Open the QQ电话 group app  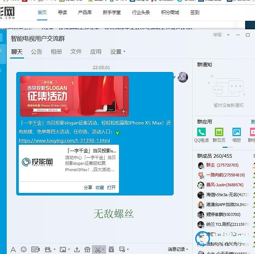(x=201, y=132)
